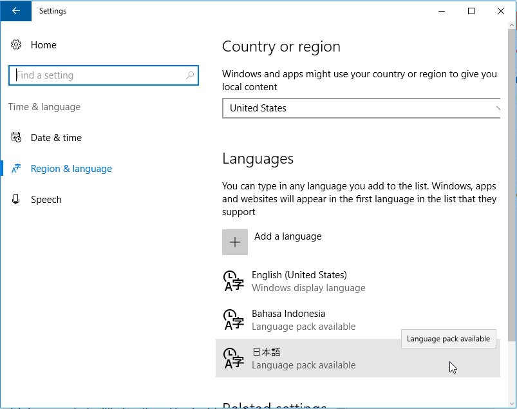Open Date & time settings page

[56, 138]
